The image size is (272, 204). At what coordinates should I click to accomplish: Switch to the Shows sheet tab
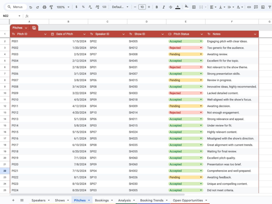[60, 200]
